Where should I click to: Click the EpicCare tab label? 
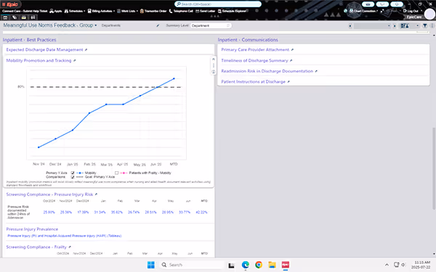pyautogui.click(x=413, y=17)
